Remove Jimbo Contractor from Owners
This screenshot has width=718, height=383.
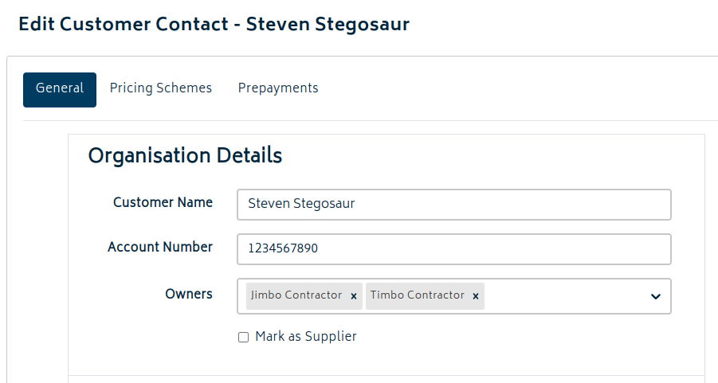(353, 296)
